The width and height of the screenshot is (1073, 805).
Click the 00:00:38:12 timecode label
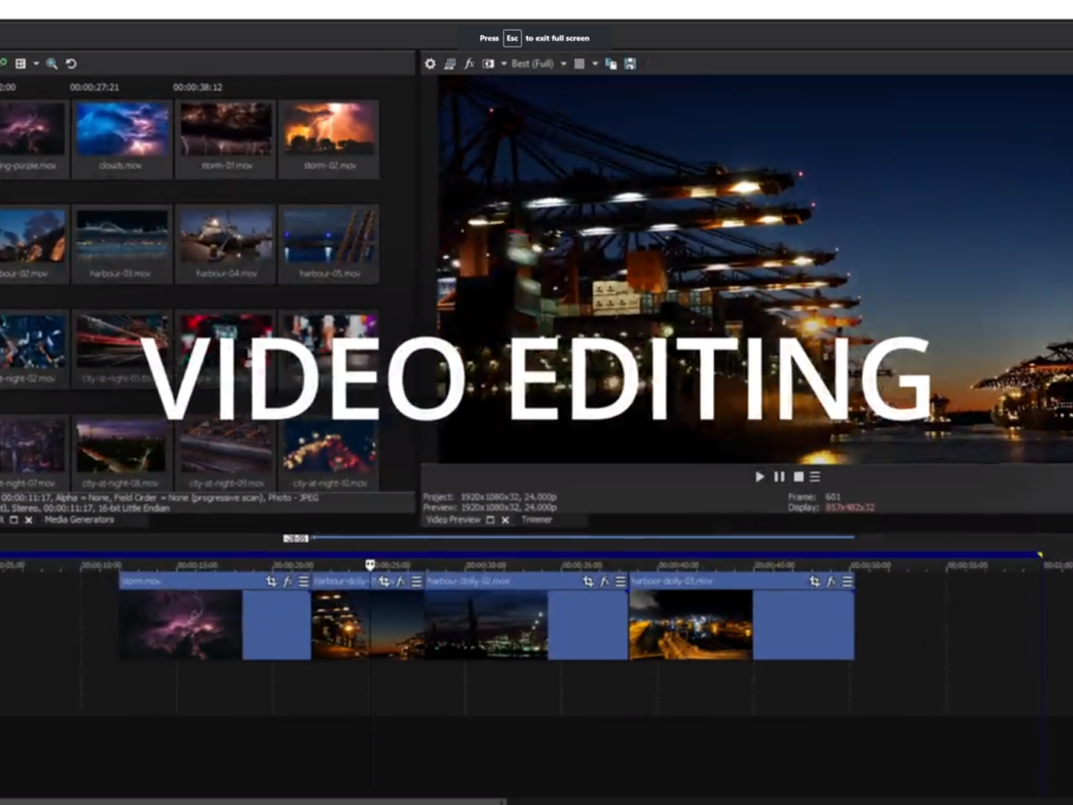pos(198,88)
